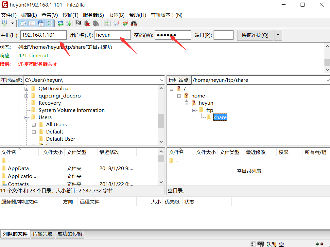
Task: Sort local files by 最近修改 column
Action: click(x=117, y=152)
